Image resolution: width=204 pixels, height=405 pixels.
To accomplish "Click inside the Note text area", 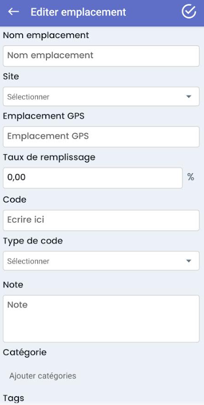I will click(101, 319).
